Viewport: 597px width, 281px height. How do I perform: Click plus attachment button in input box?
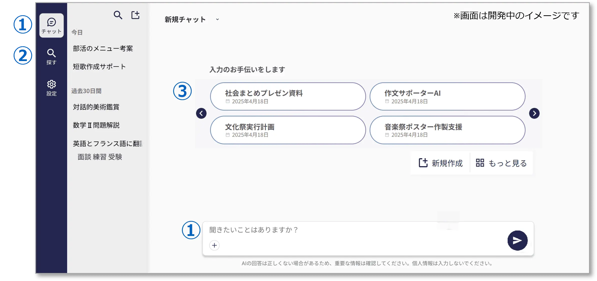pyautogui.click(x=214, y=245)
